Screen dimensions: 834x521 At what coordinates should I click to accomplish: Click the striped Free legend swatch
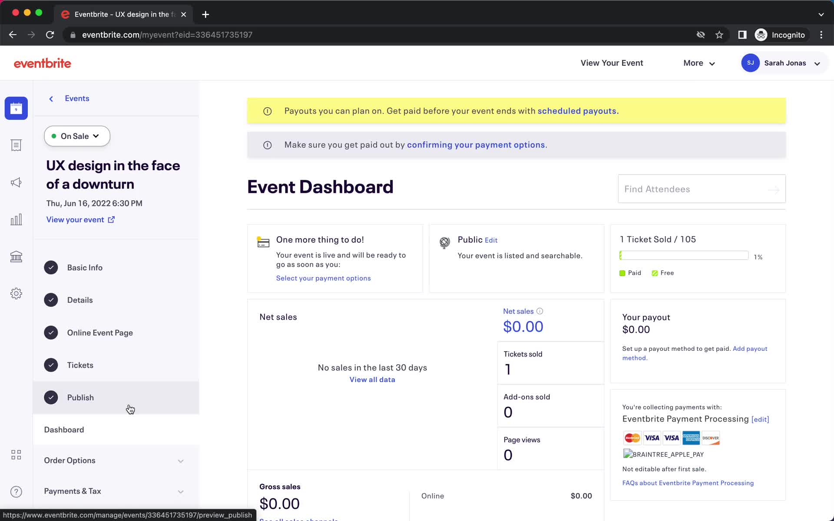pyautogui.click(x=655, y=273)
